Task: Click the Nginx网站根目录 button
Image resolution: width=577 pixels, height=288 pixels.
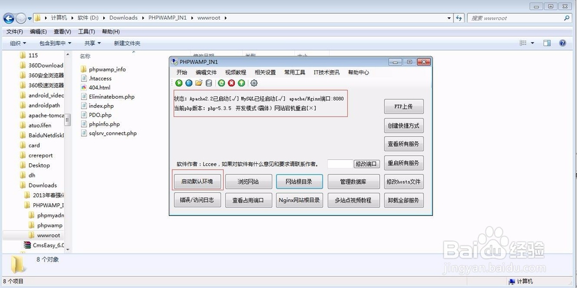Action: pyautogui.click(x=299, y=200)
